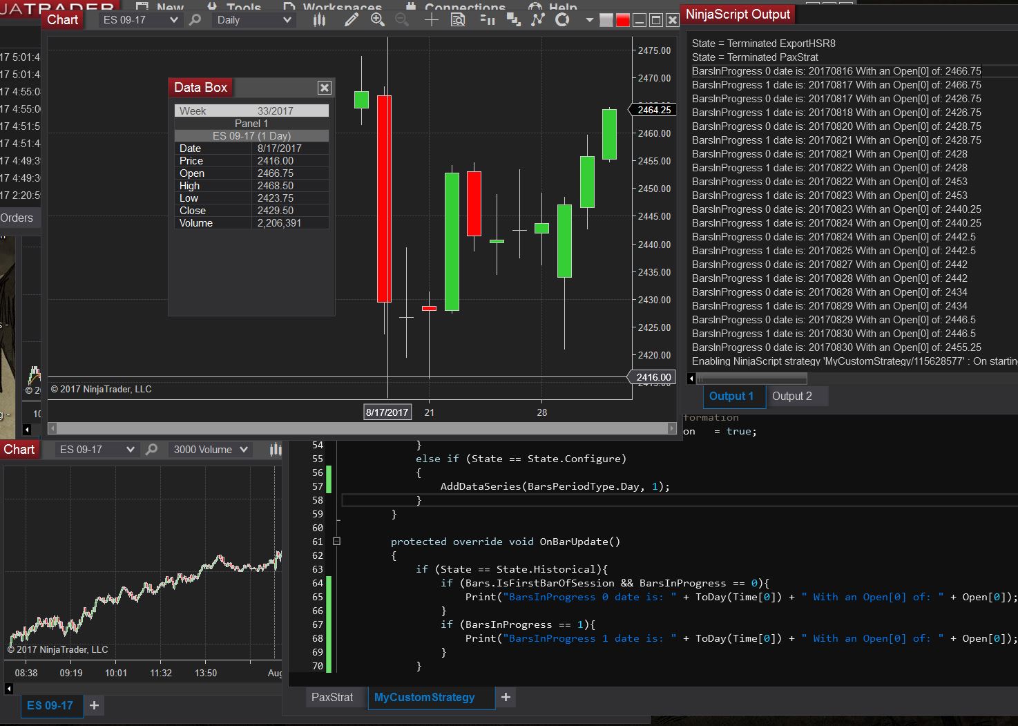The width and height of the screenshot is (1018, 726).
Task: Click the zoom in magnifier icon
Action: point(377,20)
